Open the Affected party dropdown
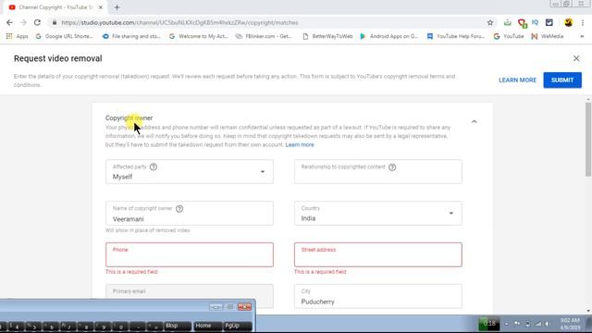592x333 pixels. pyautogui.click(x=190, y=172)
